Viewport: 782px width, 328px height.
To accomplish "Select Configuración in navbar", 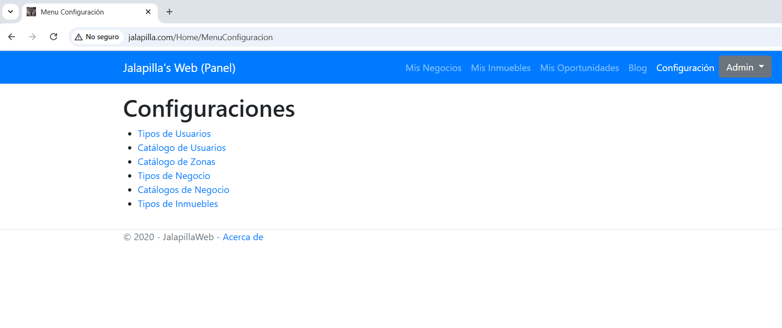I will point(685,68).
